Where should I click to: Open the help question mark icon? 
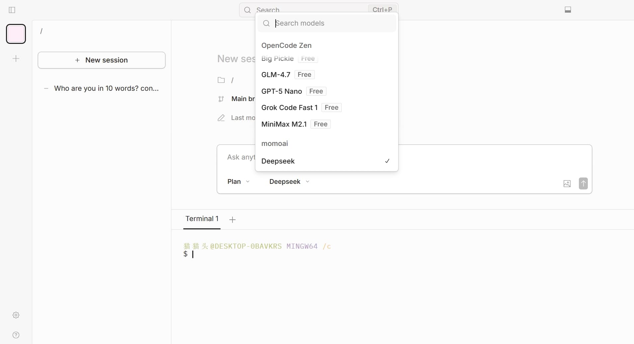pyautogui.click(x=16, y=335)
